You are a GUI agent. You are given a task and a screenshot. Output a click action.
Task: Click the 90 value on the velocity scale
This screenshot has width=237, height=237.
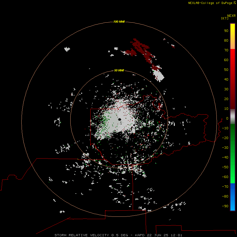pos(226,31)
